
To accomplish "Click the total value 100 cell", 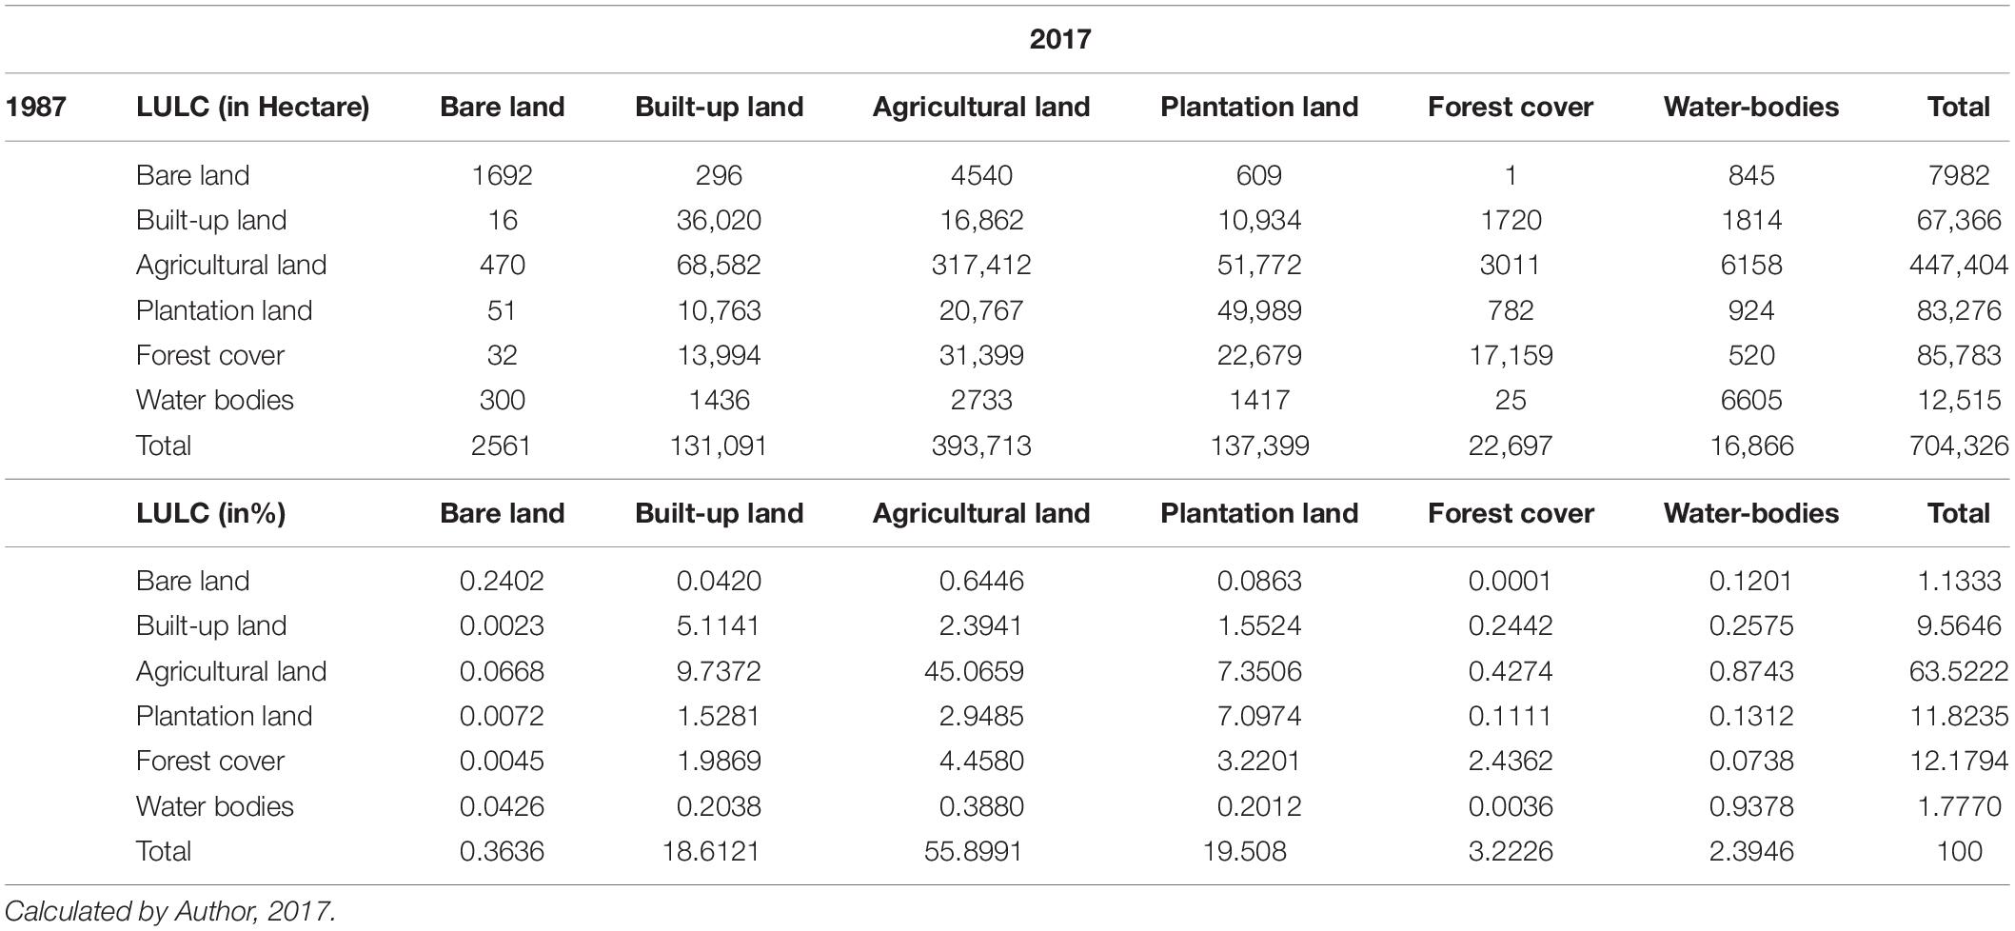I will 1958,851.
